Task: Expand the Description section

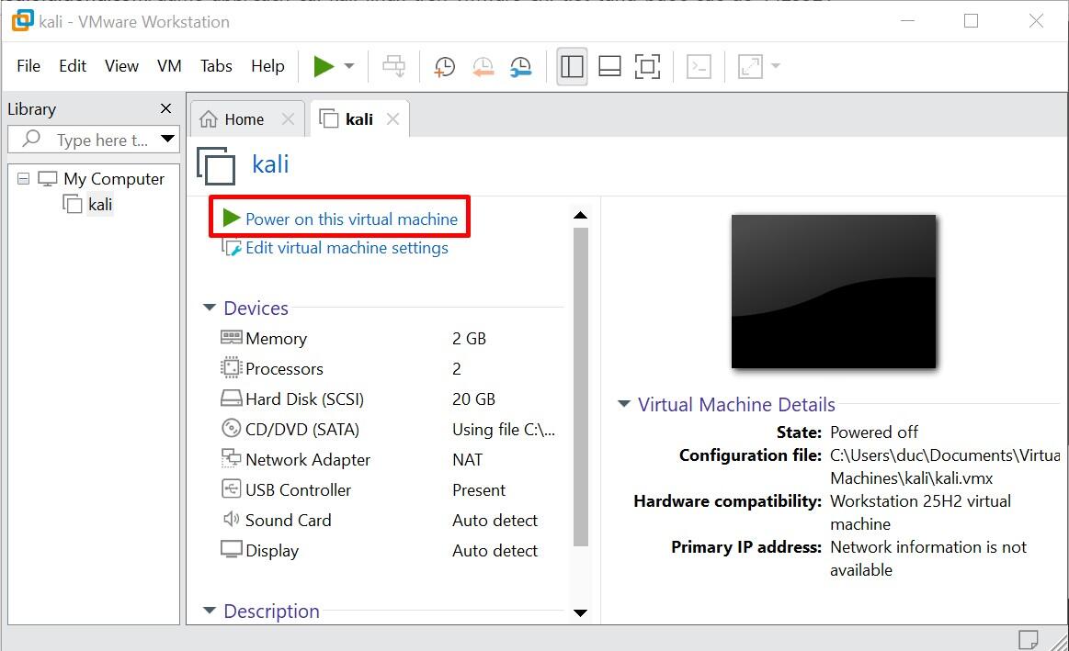Action: (x=209, y=611)
